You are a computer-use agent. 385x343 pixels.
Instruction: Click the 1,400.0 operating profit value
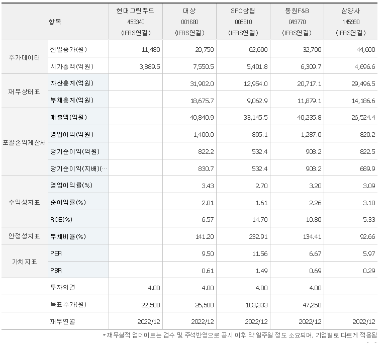click(204, 135)
